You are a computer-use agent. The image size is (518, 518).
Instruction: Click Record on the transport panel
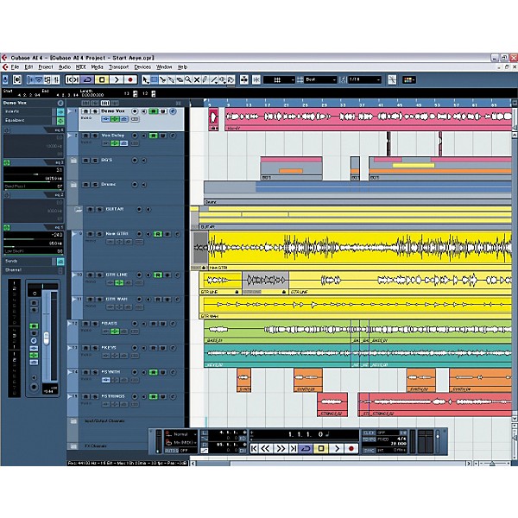(x=351, y=448)
